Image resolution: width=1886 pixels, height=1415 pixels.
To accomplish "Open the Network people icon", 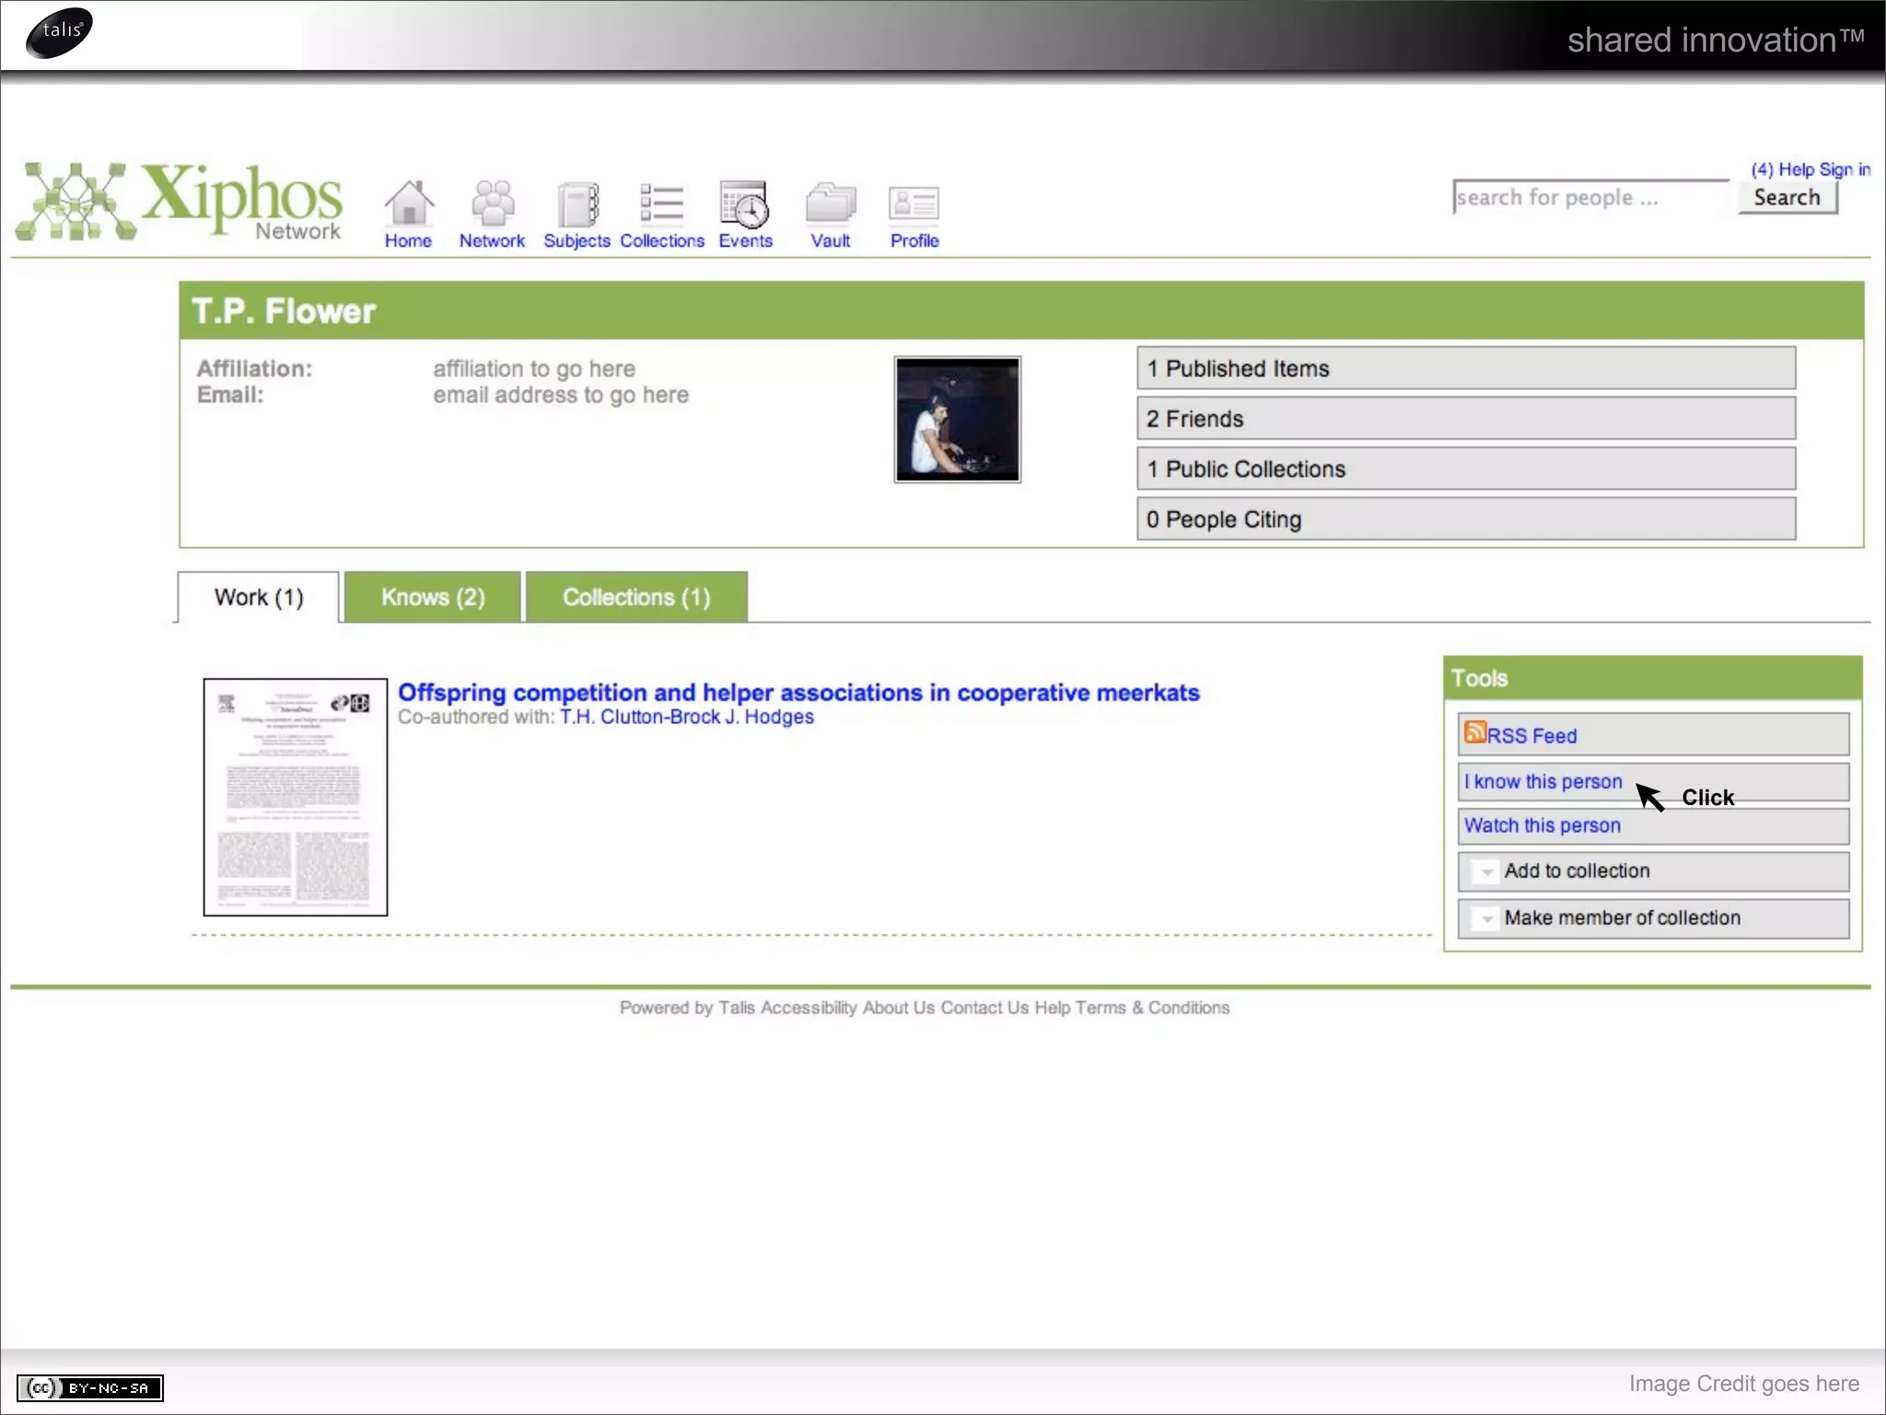I will [x=493, y=203].
